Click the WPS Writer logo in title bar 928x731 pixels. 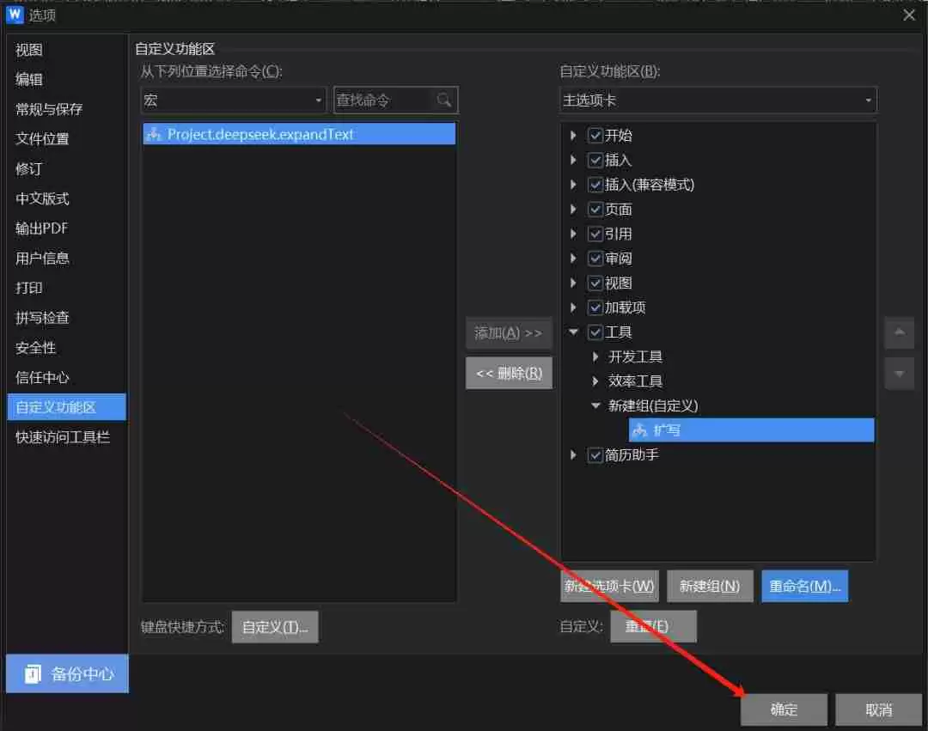tap(14, 15)
